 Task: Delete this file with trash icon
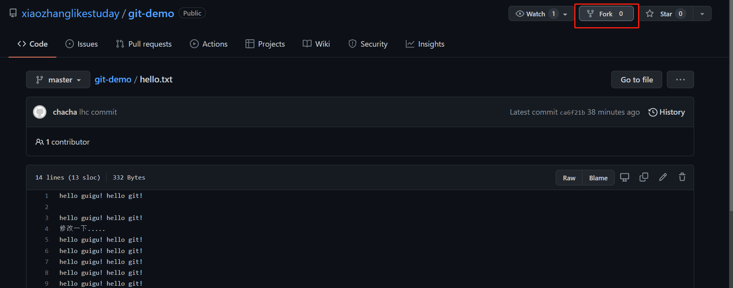[x=682, y=178]
